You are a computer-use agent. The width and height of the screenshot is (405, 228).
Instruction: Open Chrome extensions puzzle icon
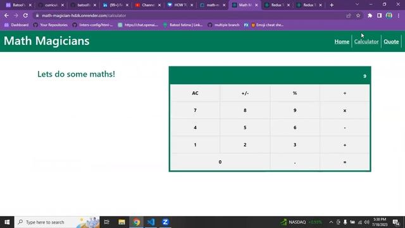click(x=370, y=15)
